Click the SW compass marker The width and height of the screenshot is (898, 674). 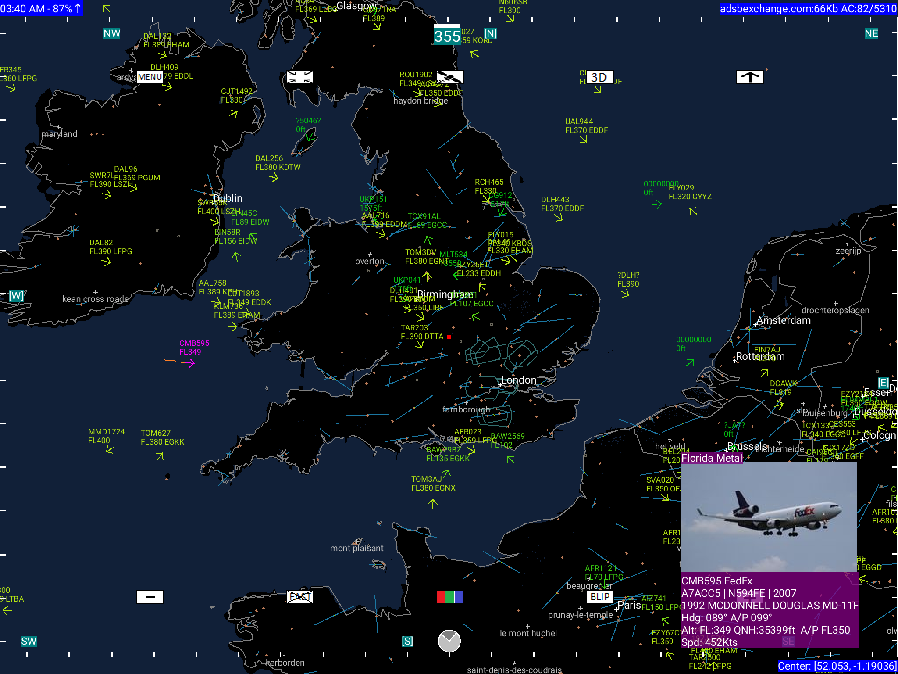pyautogui.click(x=29, y=641)
